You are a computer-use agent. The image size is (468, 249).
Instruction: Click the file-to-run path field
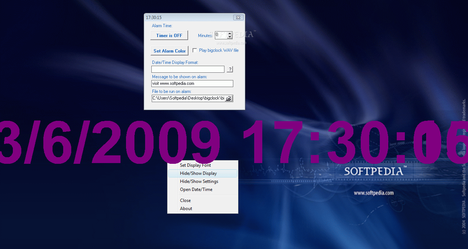[188, 98]
